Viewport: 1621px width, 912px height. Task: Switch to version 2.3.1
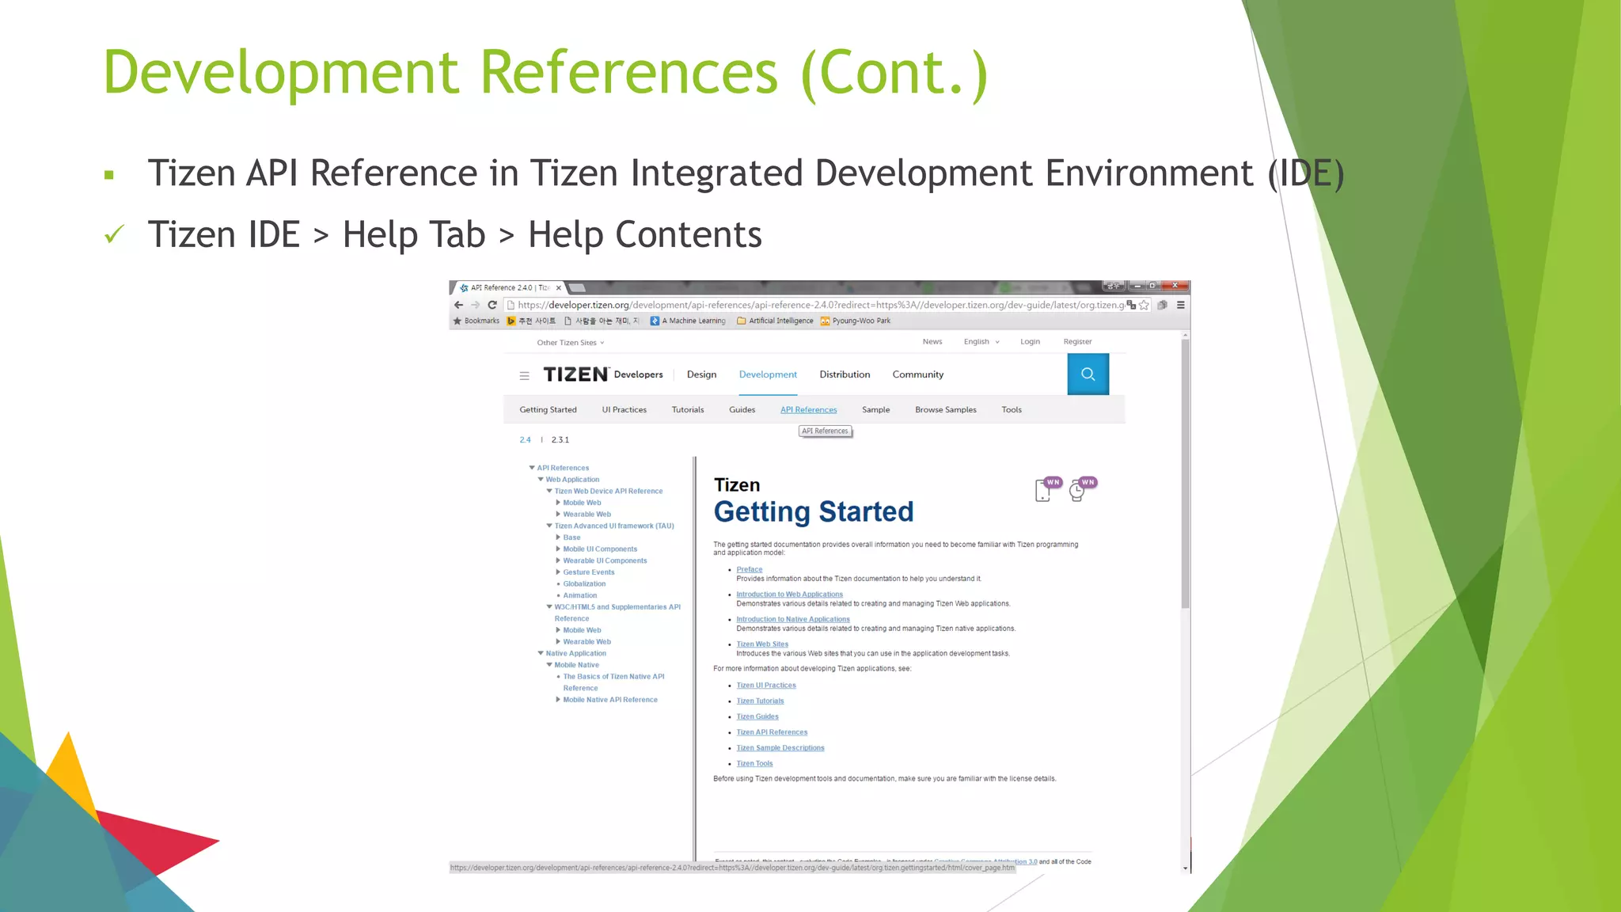560,439
